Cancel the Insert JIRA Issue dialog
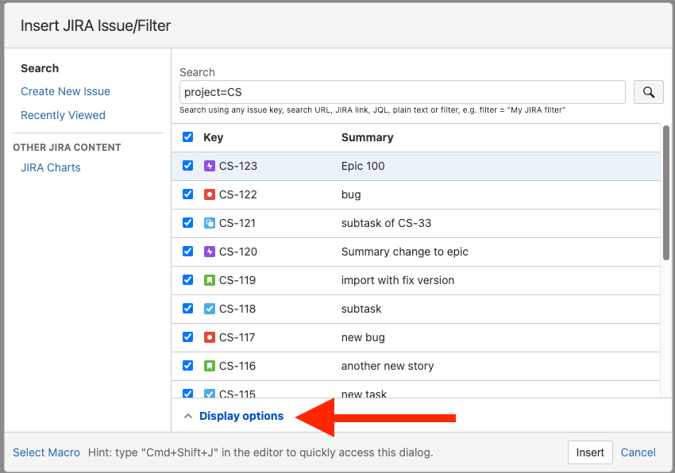675x473 pixels. pos(638,452)
